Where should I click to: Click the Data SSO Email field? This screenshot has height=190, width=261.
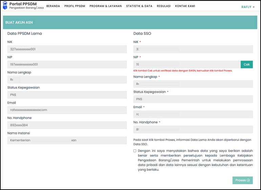coord(193,114)
